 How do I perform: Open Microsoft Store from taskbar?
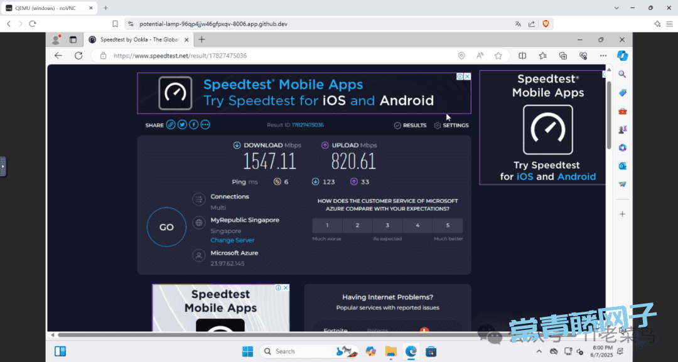(x=431, y=351)
